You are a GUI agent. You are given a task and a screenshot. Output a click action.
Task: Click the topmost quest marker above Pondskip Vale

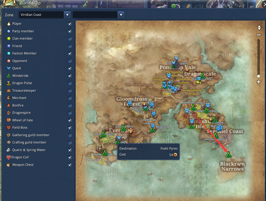point(176,58)
